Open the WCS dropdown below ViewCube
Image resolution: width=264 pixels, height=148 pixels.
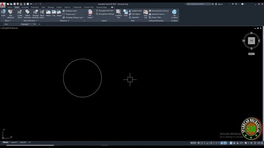tap(251, 54)
